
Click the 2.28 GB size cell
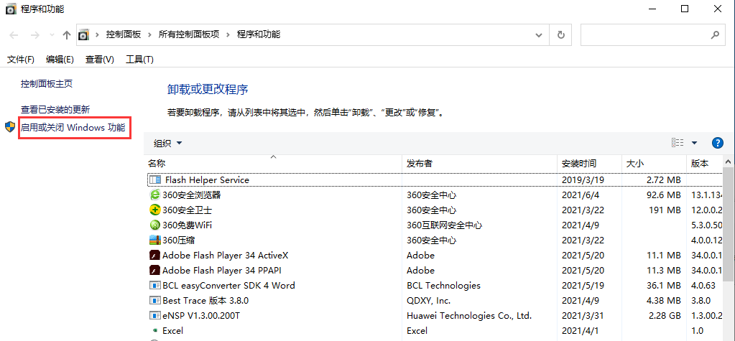point(665,315)
